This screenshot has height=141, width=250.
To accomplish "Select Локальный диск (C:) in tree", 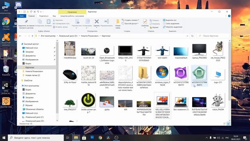I will [33, 117].
